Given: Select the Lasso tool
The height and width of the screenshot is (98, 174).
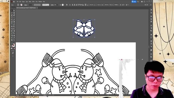Looking at the screenshot, I should (x=14, y=13).
